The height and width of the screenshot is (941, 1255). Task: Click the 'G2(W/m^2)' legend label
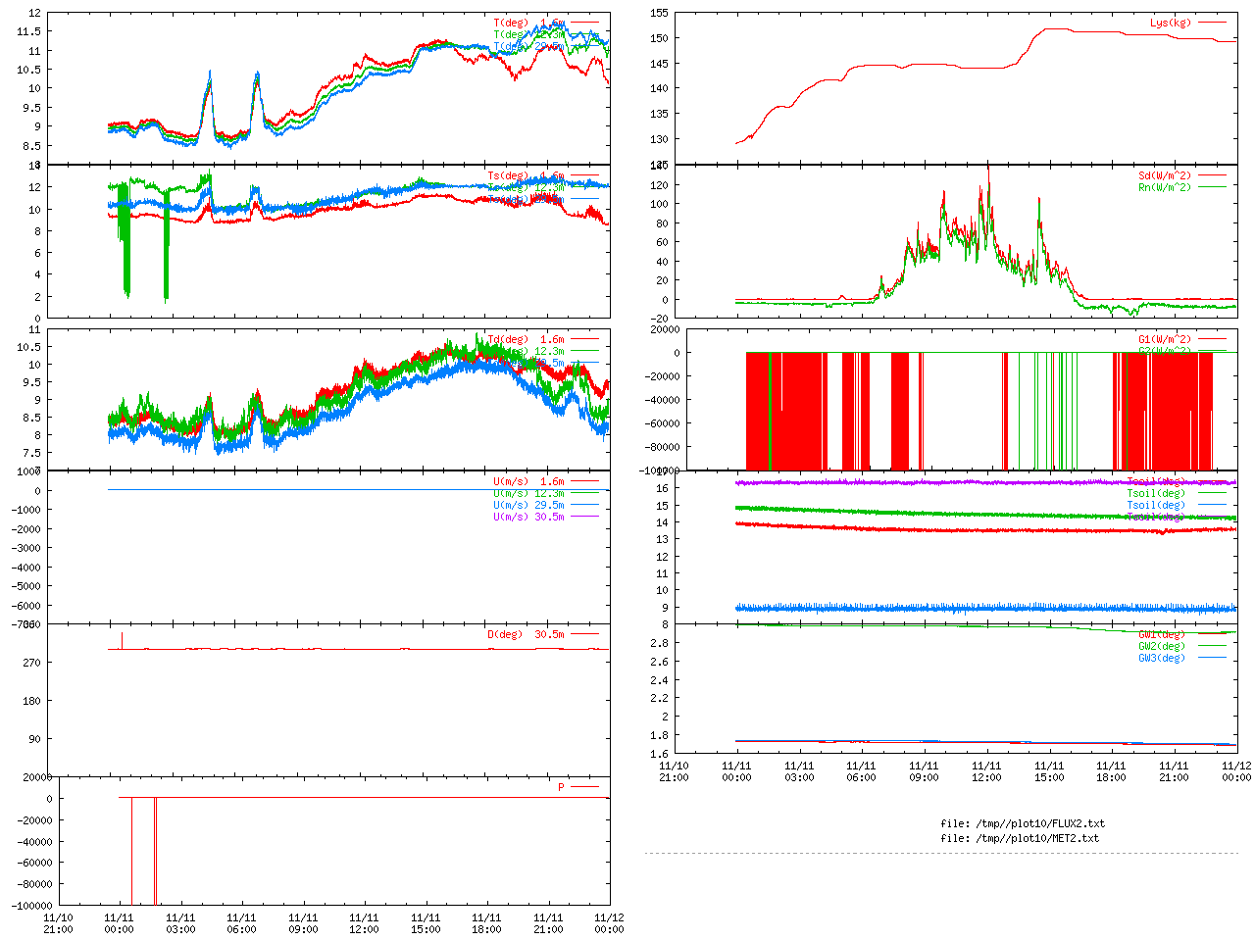[x=1165, y=351]
